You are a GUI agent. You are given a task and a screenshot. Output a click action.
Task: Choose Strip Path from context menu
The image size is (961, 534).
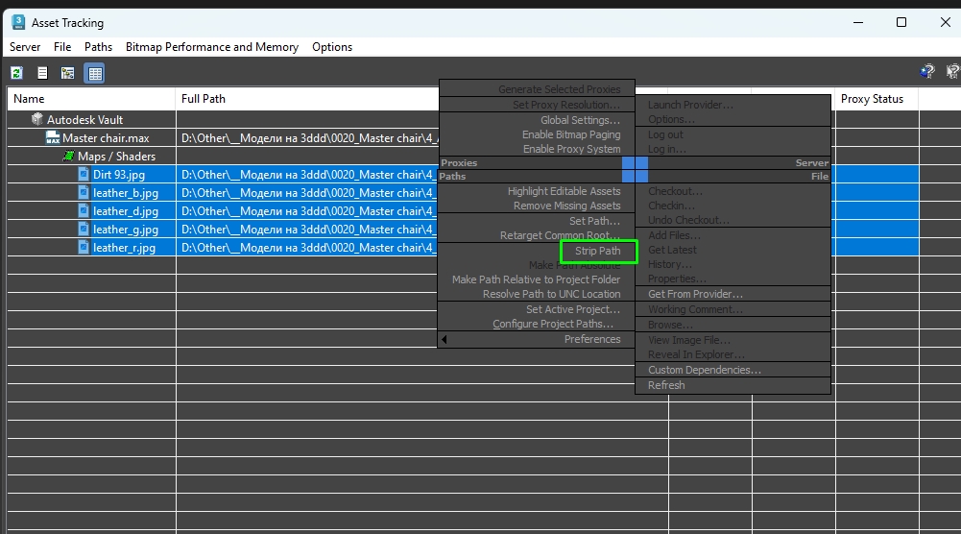pyautogui.click(x=597, y=251)
